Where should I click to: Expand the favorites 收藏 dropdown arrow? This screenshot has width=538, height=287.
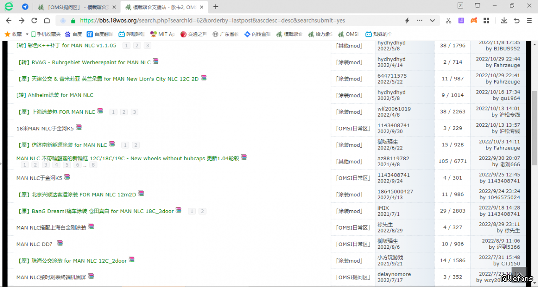(x=27, y=34)
